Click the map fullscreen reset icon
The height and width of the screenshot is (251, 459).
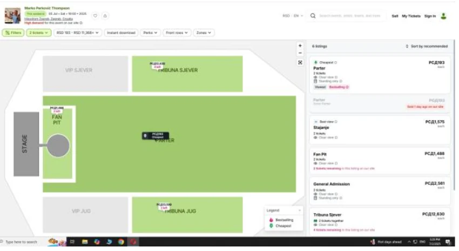300,63
